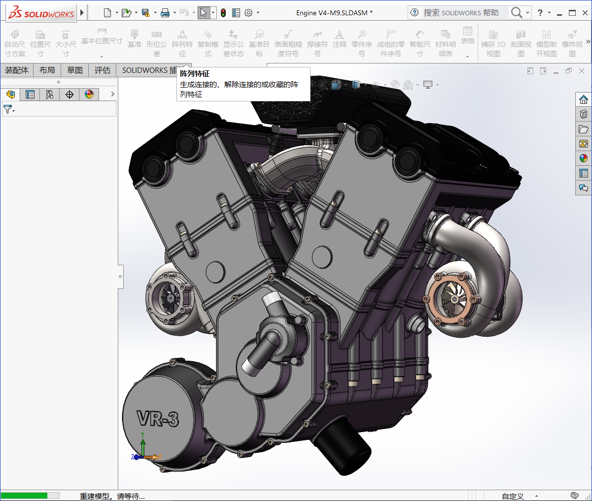The width and height of the screenshot is (592, 501).
Task: Click the Undo arrow icon
Action: 184,13
